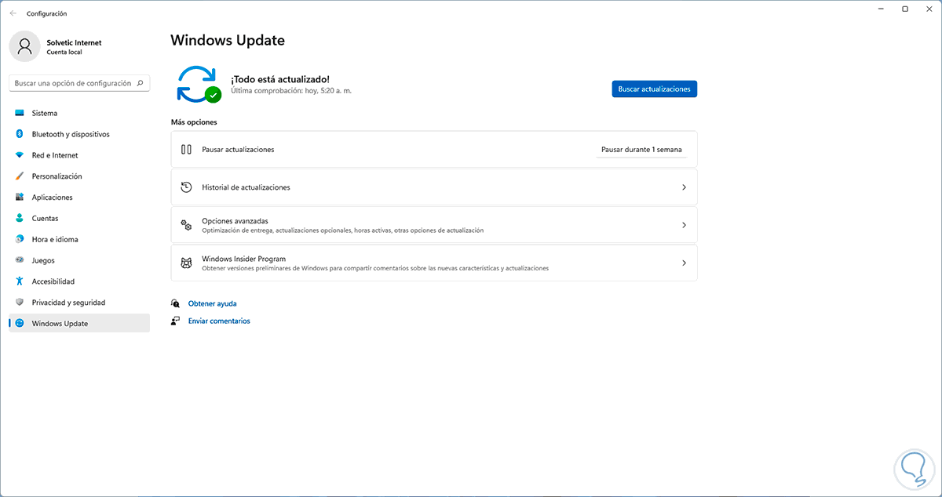942x497 pixels.
Task: Click the Aplicaciones icon in sidebar
Action: (x=20, y=198)
